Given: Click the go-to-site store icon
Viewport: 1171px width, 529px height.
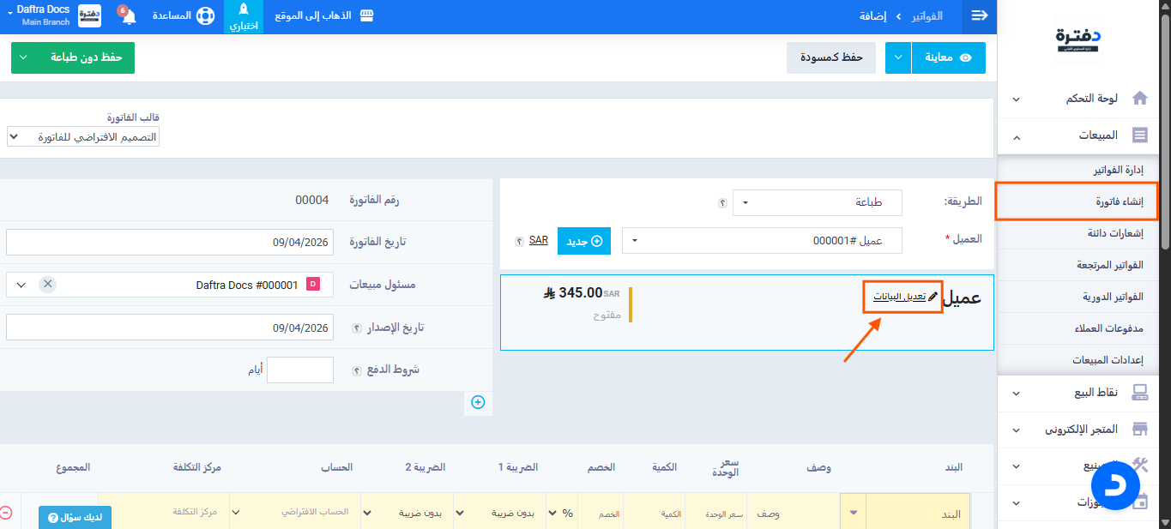Looking at the screenshot, I should point(367,16).
